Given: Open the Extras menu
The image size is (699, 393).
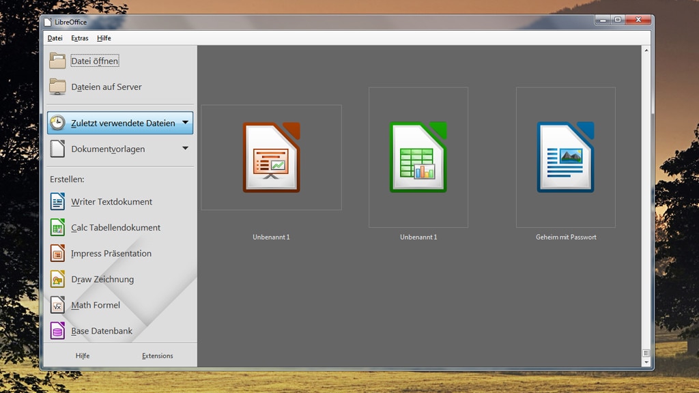Looking at the screenshot, I should point(80,38).
